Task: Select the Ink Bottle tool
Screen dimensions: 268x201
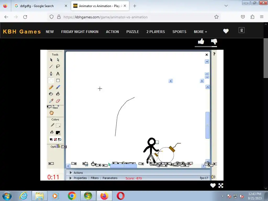Action: (51, 94)
